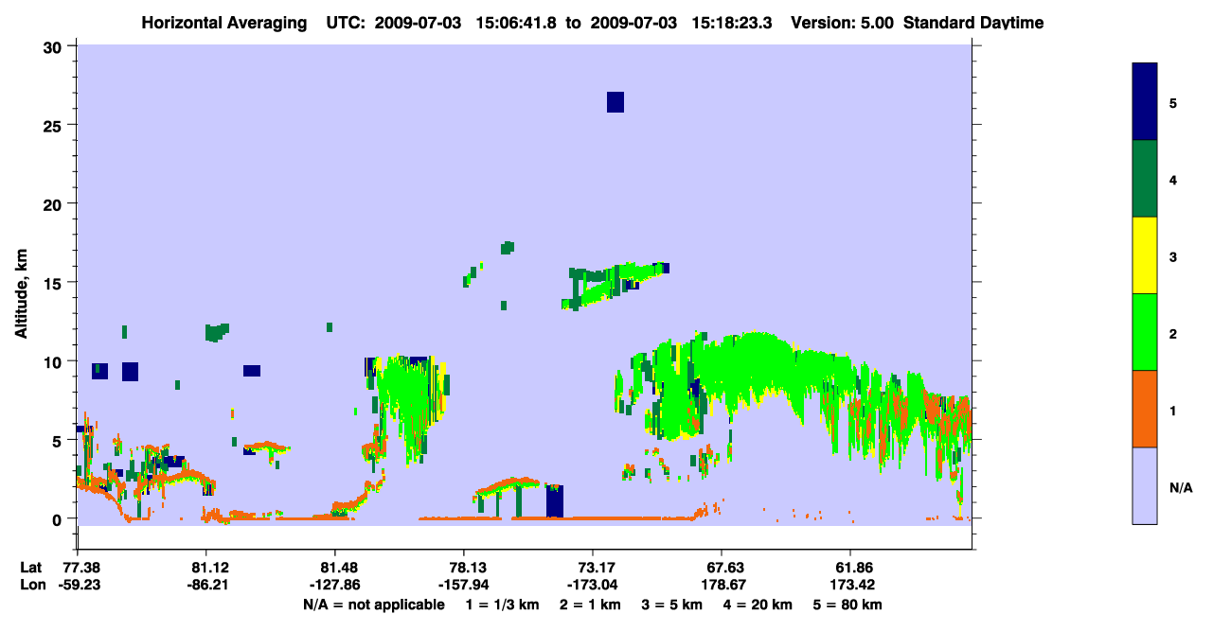Click the '4 = 20 km' legend note
1231x631 pixels.
(759, 605)
